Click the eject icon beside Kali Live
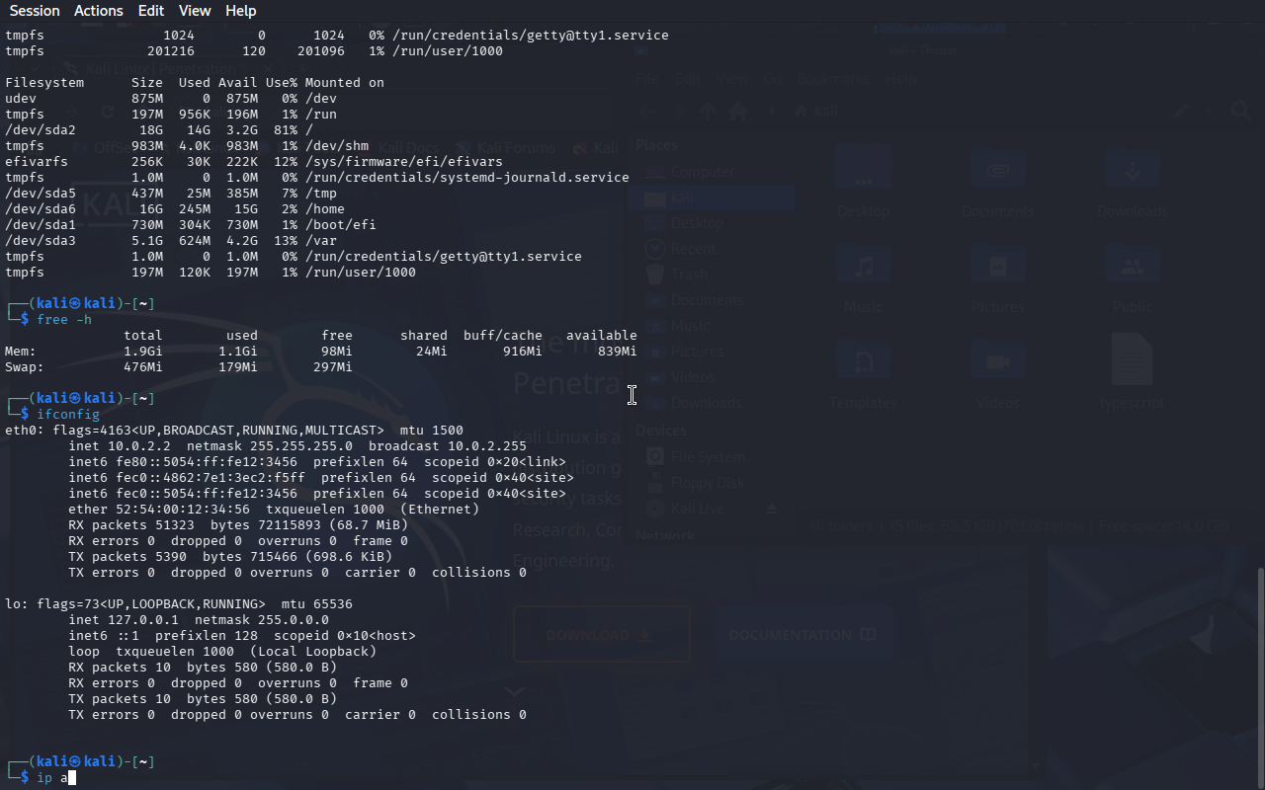Image resolution: width=1265 pixels, height=790 pixels. point(773,509)
